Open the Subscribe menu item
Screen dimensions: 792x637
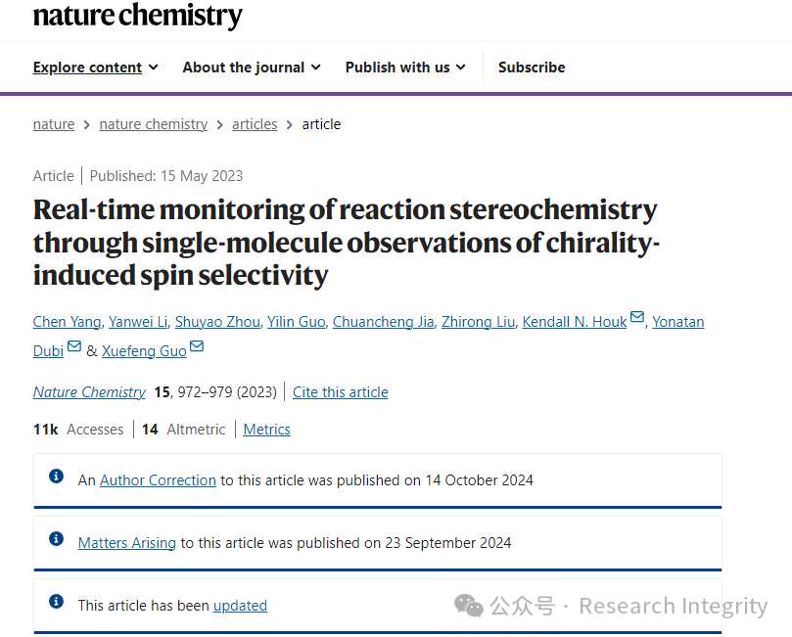(x=532, y=68)
